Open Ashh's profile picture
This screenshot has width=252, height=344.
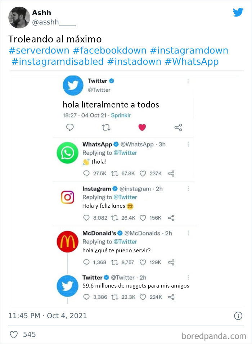click(19, 17)
